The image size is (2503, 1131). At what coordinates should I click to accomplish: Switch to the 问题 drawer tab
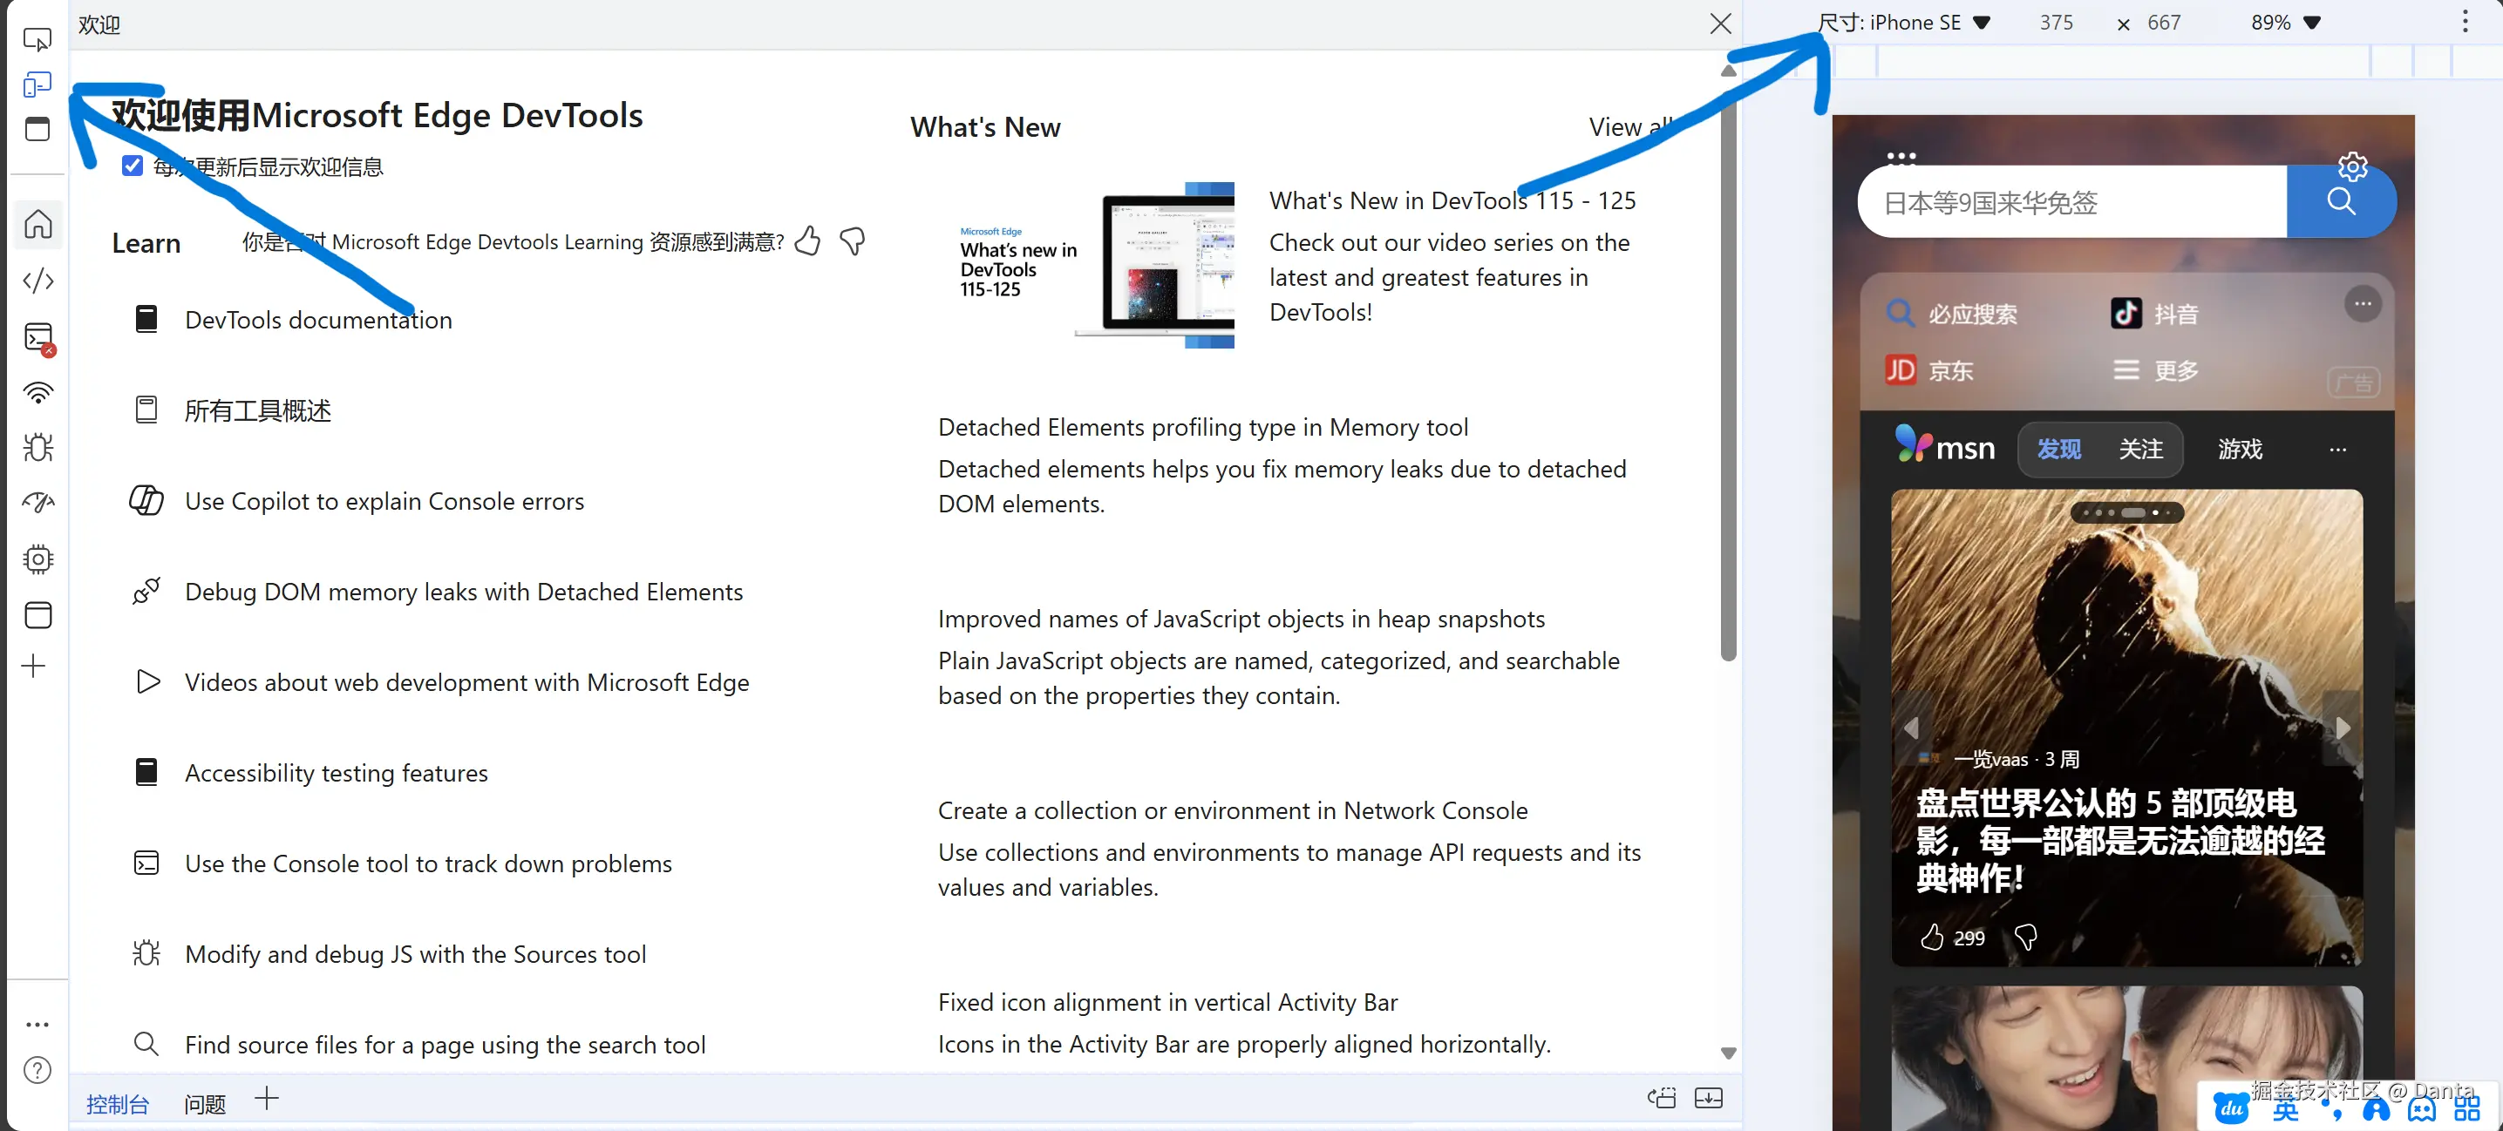204,1103
